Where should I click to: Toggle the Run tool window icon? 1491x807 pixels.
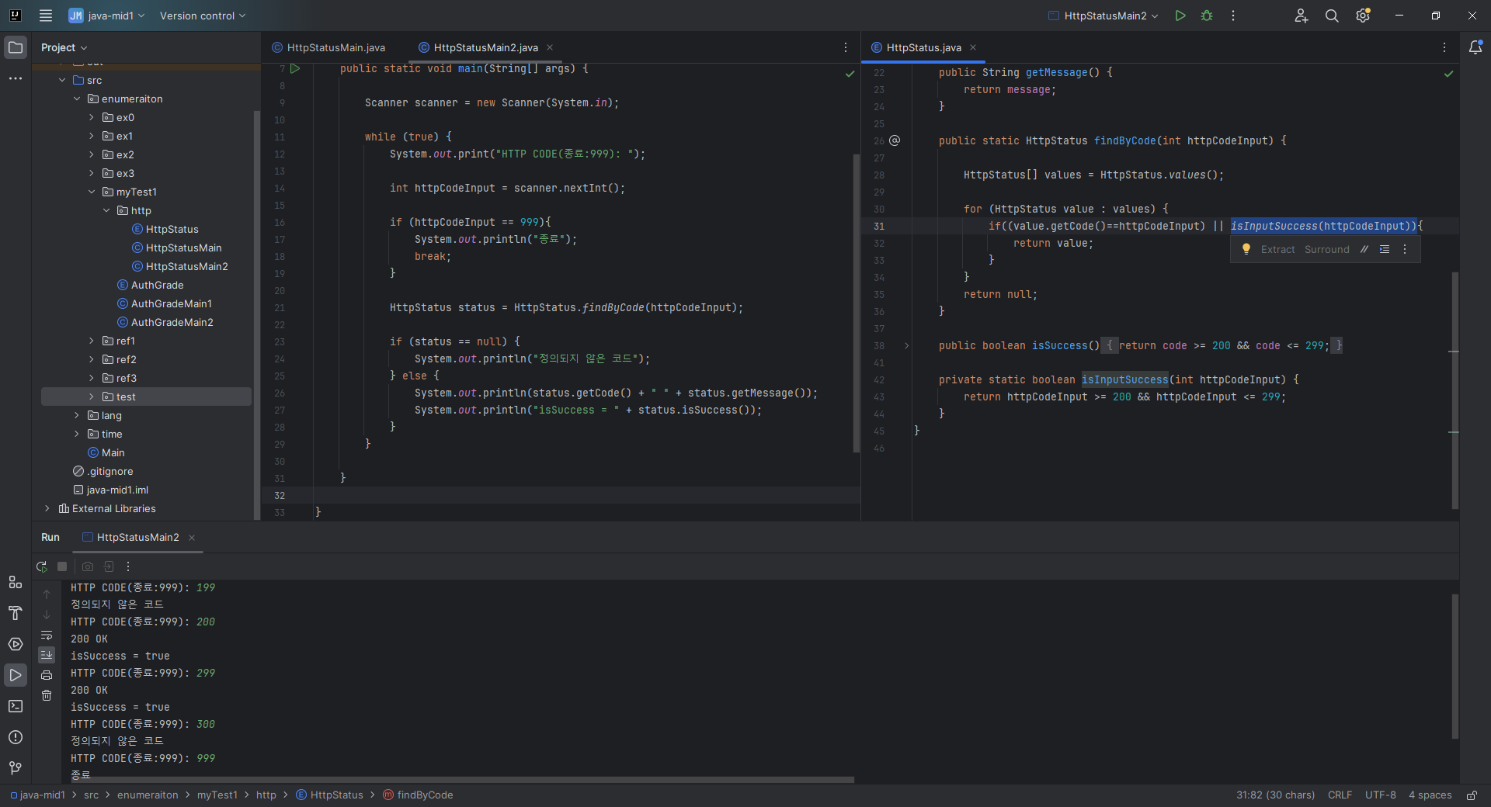click(x=16, y=675)
